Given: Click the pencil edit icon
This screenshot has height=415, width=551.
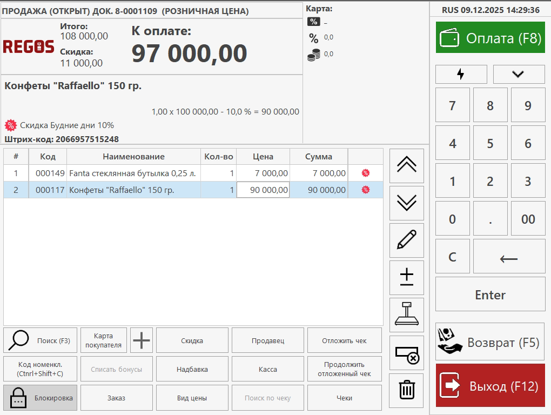Looking at the screenshot, I should tap(406, 240).
